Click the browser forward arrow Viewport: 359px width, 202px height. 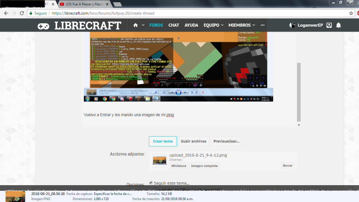[14, 13]
